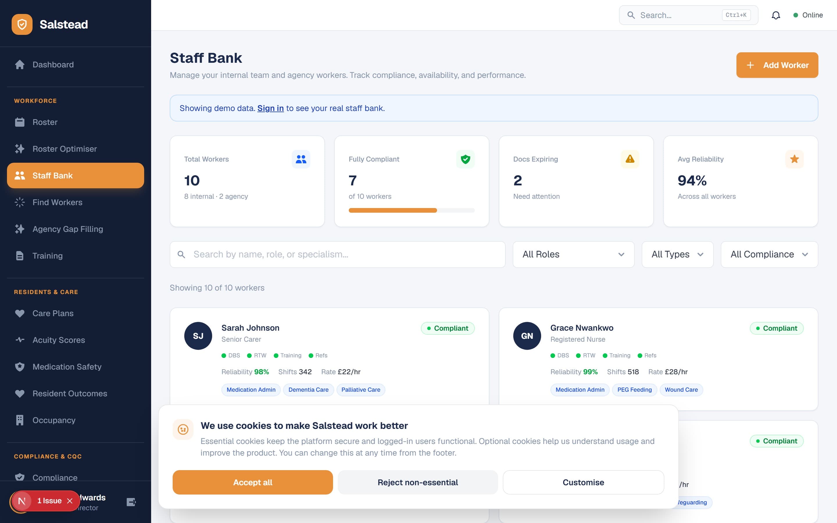The width and height of the screenshot is (837, 523).
Task: Click the Avg Reliability star icon
Action: click(795, 159)
